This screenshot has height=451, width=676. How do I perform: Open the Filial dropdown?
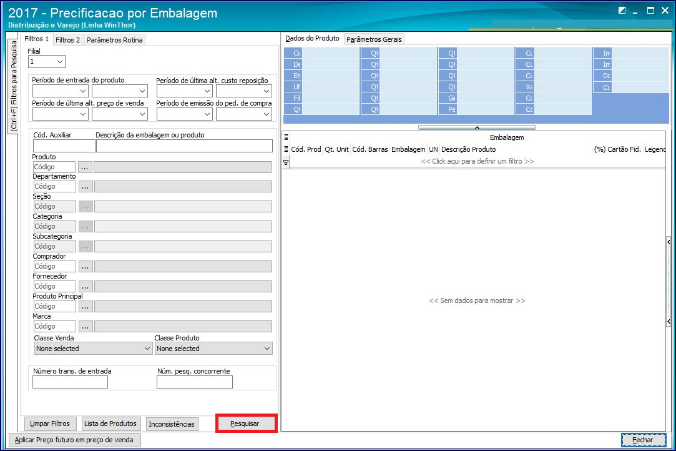tap(60, 62)
